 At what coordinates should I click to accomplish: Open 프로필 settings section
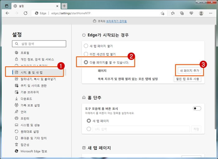[25, 53]
